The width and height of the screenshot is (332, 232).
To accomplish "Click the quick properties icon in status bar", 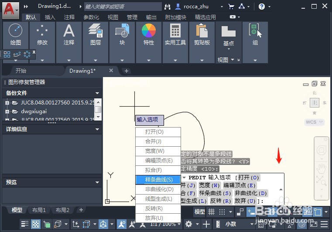I will pos(261,224).
